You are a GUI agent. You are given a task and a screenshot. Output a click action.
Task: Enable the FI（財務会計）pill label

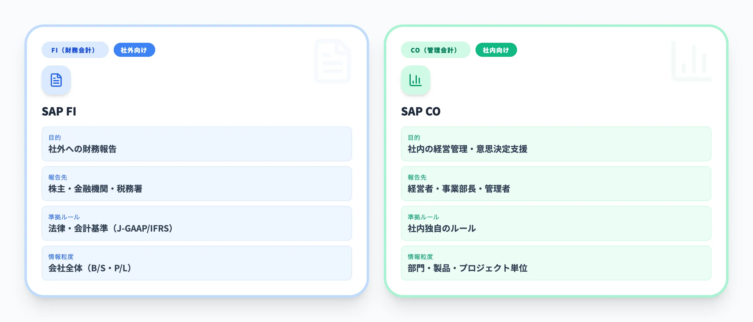(75, 49)
